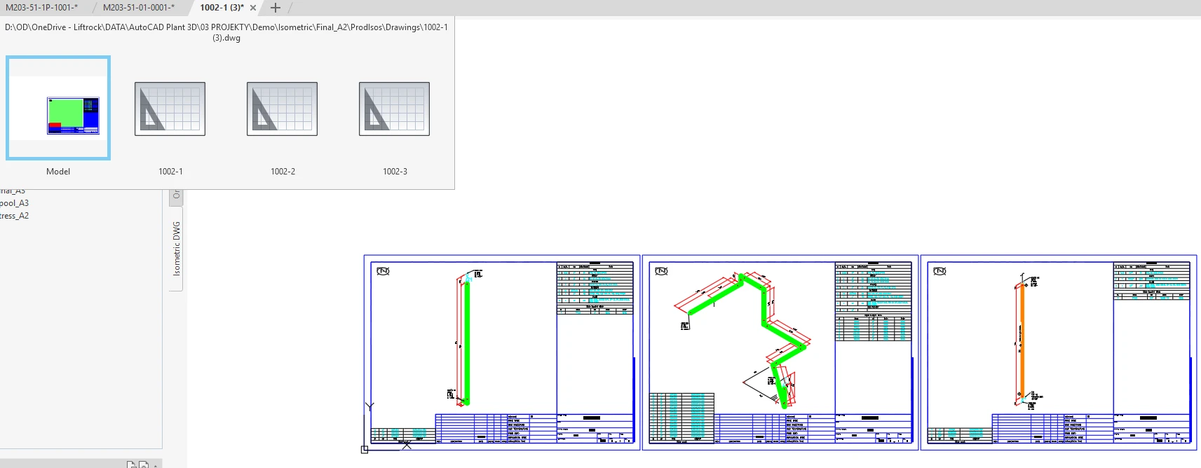Image resolution: width=1201 pixels, height=468 pixels.
Task: Select the tree item ending in pool_A3
Action: point(15,203)
